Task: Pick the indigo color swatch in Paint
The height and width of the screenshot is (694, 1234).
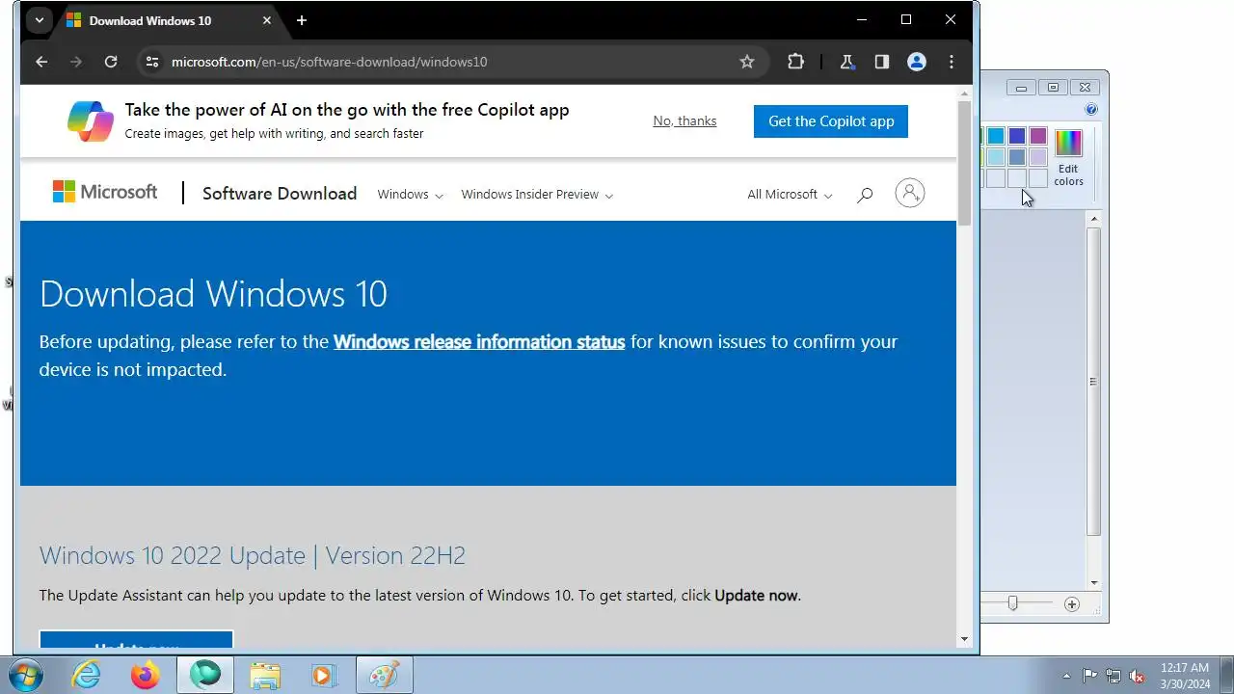Action: [1017, 136]
